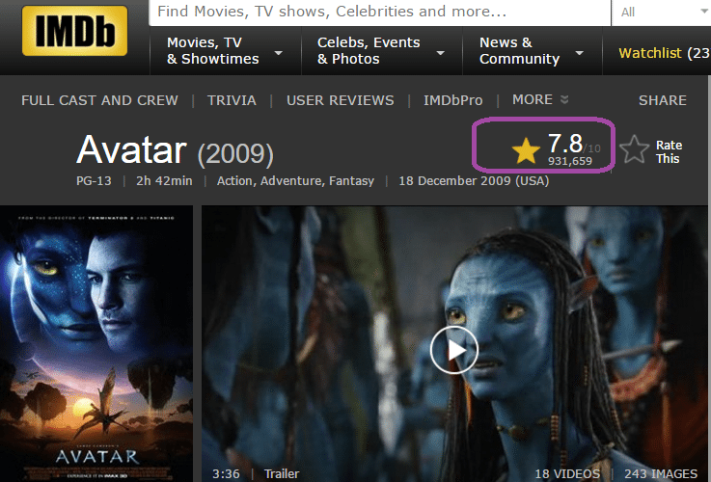Play the Avatar trailer video

click(453, 350)
